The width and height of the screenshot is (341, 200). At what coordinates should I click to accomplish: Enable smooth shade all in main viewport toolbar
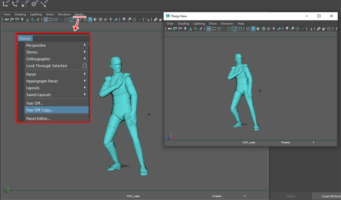(90, 19)
